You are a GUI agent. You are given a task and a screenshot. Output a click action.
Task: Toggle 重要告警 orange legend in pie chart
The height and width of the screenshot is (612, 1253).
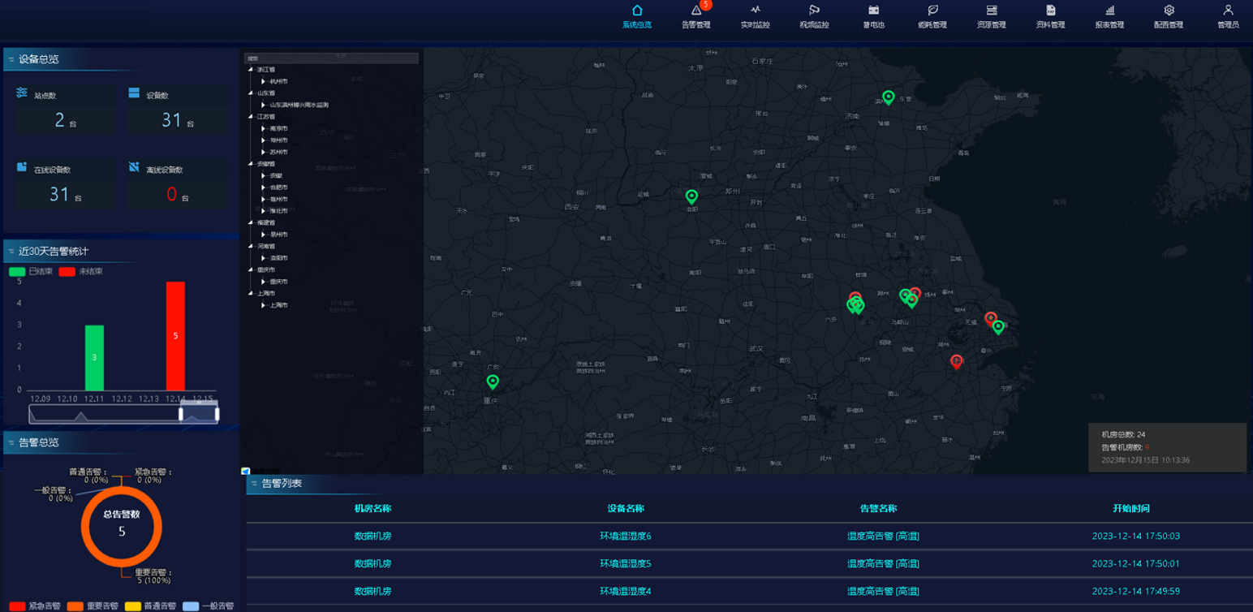pos(75,606)
